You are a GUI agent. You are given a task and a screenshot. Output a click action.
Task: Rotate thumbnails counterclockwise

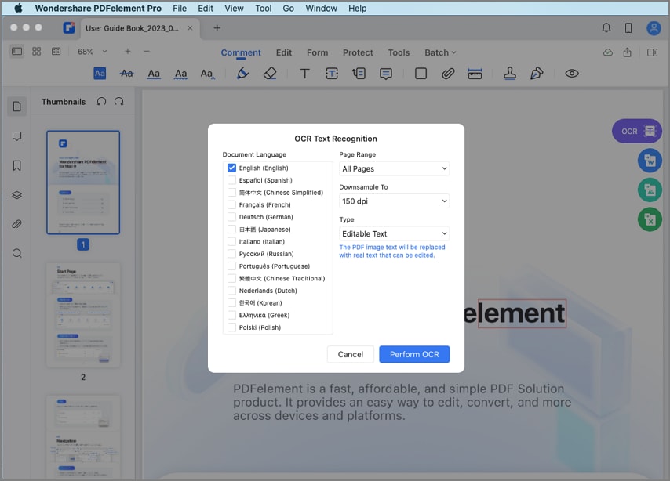coord(101,102)
